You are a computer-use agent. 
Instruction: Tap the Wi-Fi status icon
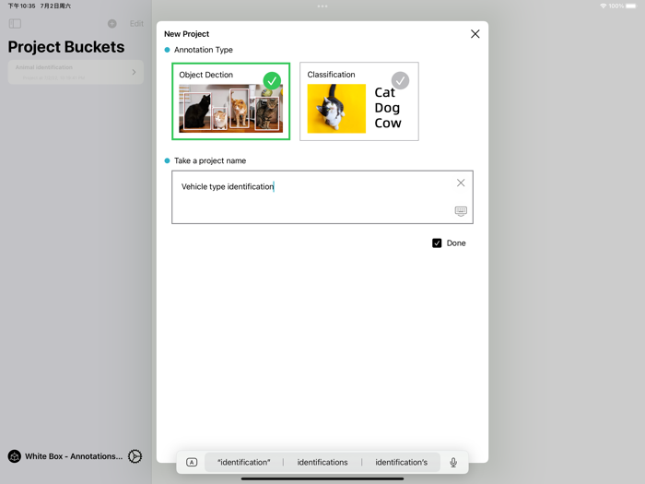603,6
